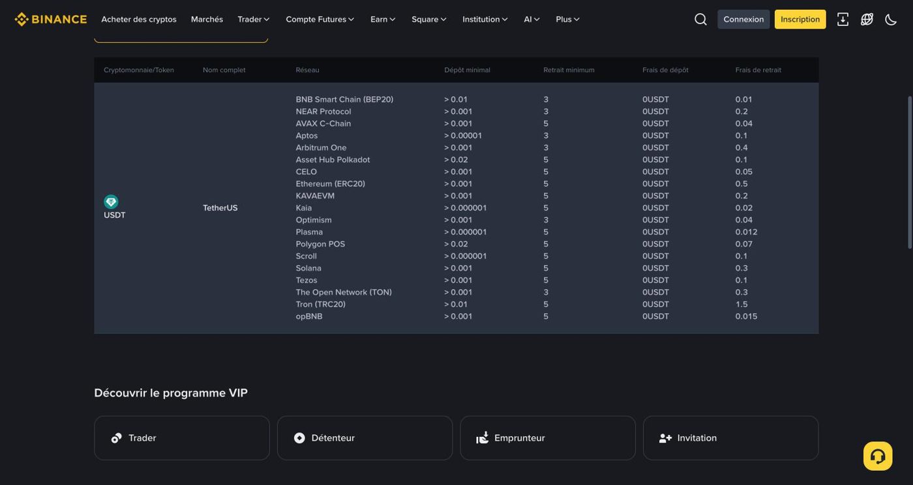Expand the Institution dropdown
This screenshot has height=485, width=913.
[x=485, y=20]
